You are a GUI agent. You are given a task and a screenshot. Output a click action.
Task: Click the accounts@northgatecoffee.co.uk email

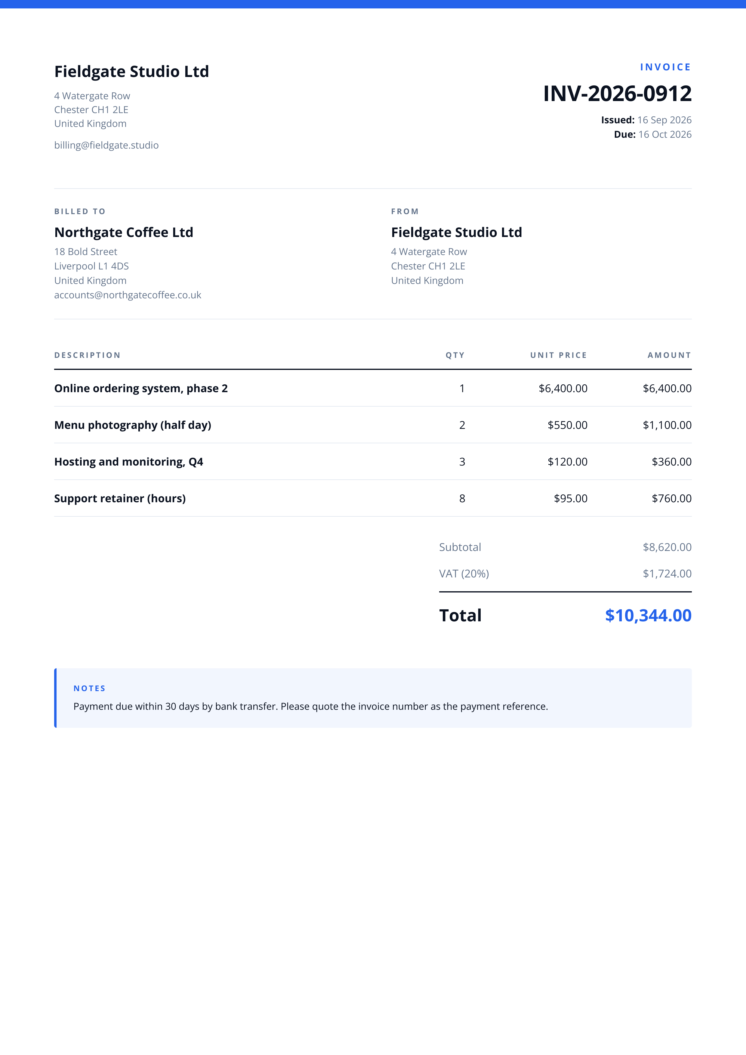(128, 295)
